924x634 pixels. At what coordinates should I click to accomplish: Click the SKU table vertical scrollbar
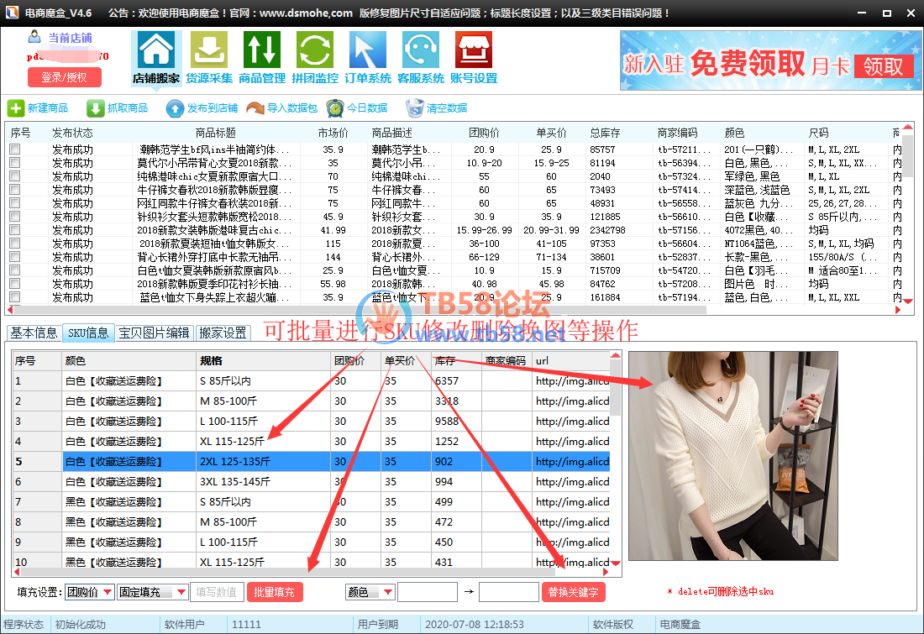pos(615,386)
